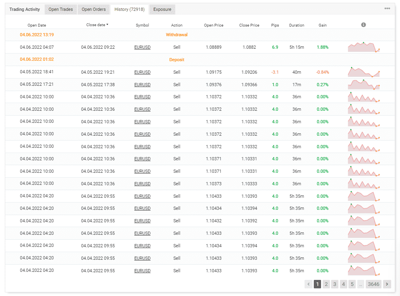Sort by the Gain column header
Screen dimensions: 400x296
[x=323, y=25]
